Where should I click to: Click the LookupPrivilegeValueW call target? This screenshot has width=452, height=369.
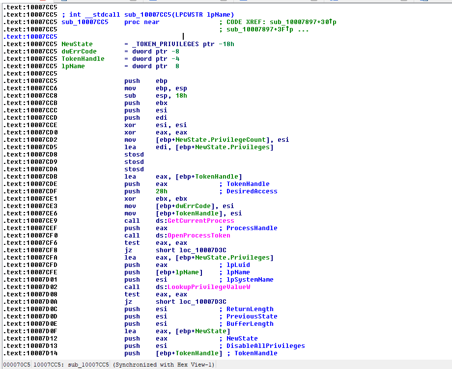pos(209,287)
